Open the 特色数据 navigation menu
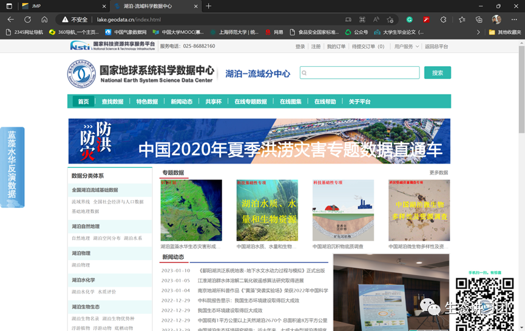Screen dimensions: 525x331 147,101
